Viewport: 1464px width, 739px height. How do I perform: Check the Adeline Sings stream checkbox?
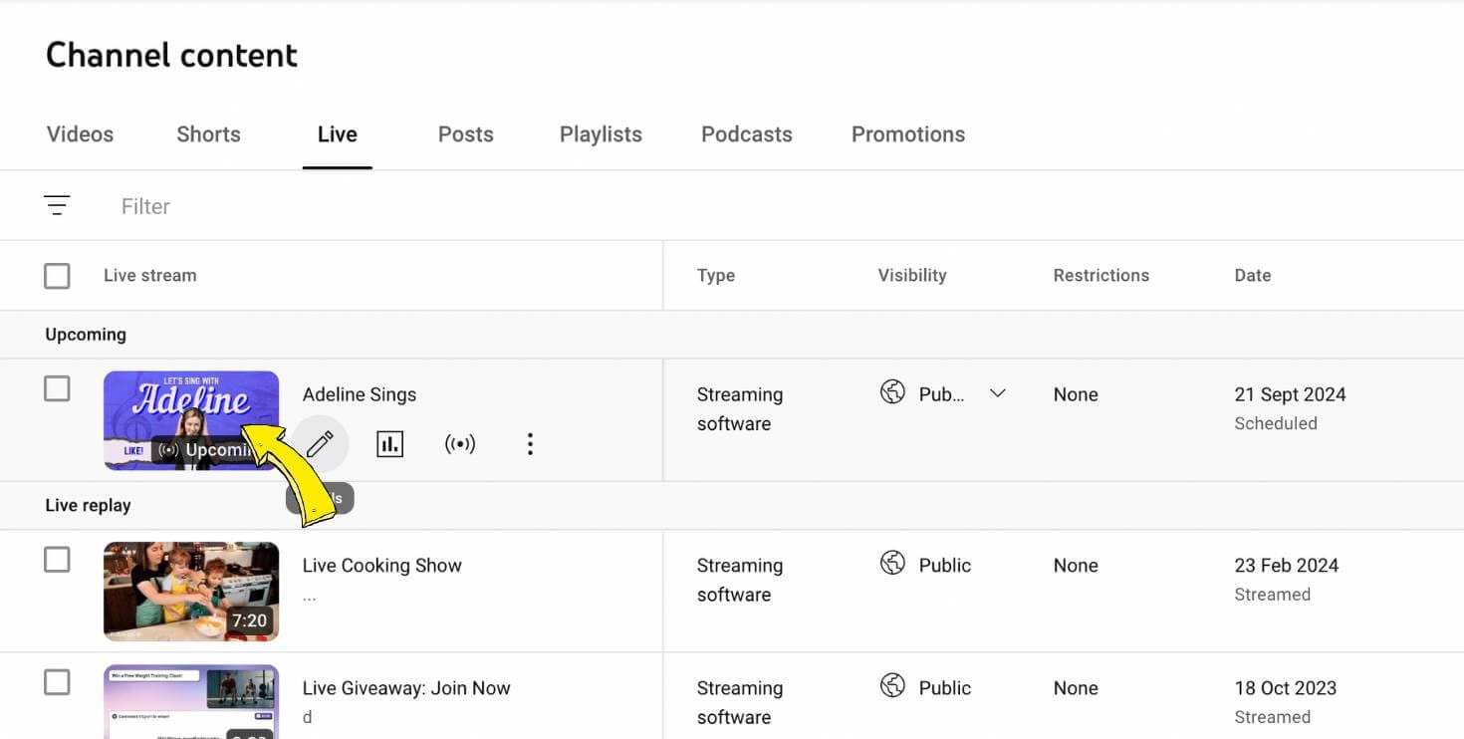coord(57,388)
